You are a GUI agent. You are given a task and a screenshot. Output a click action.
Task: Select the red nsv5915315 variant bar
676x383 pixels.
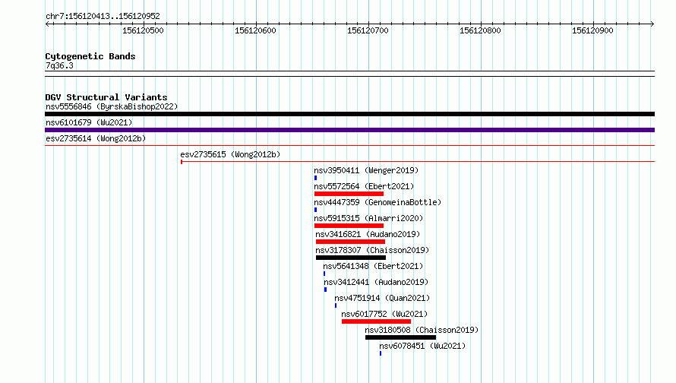[349, 226]
